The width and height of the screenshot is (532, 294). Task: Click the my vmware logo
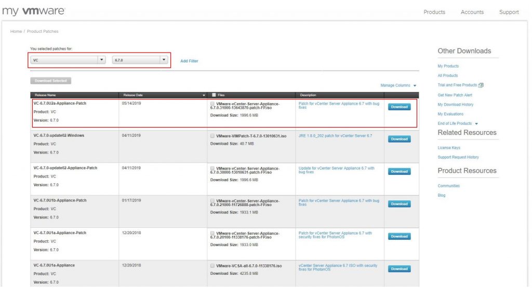tap(34, 11)
